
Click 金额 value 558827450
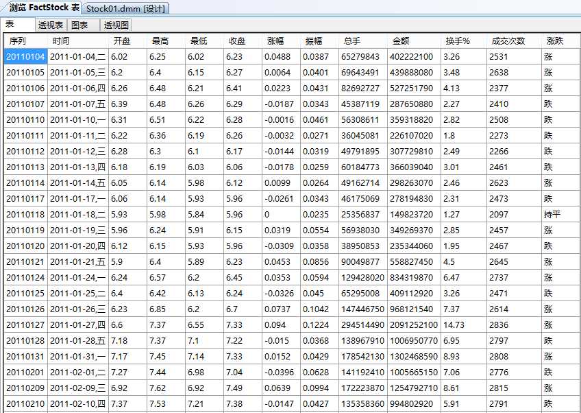tap(414, 261)
